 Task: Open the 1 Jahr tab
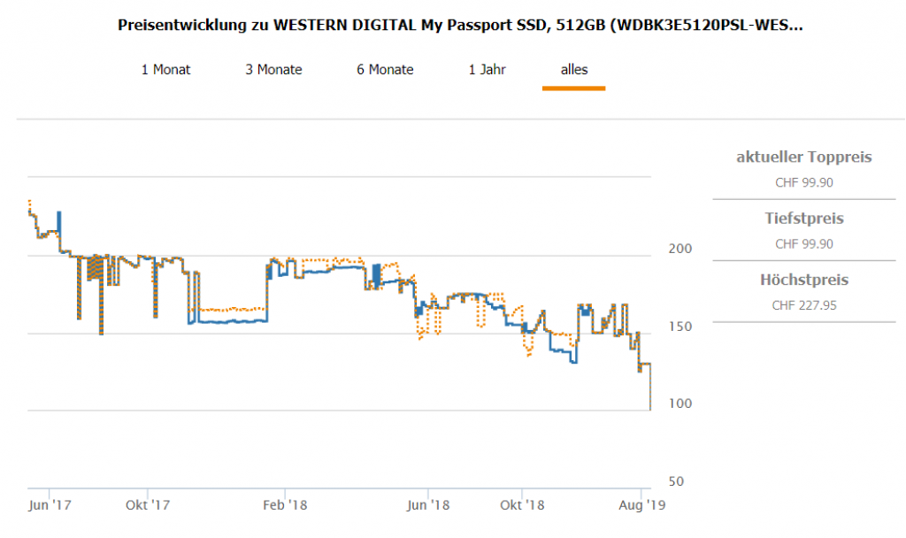pyautogui.click(x=487, y=69)
